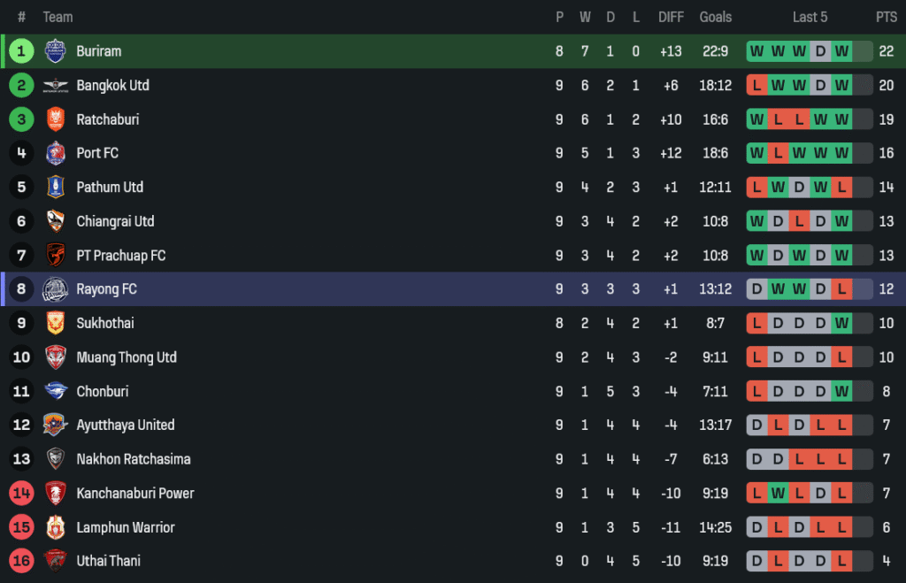This screenshot has height=583, width=906.
Task: Click Buriram's most recent green W result
Action: (841, 51)
